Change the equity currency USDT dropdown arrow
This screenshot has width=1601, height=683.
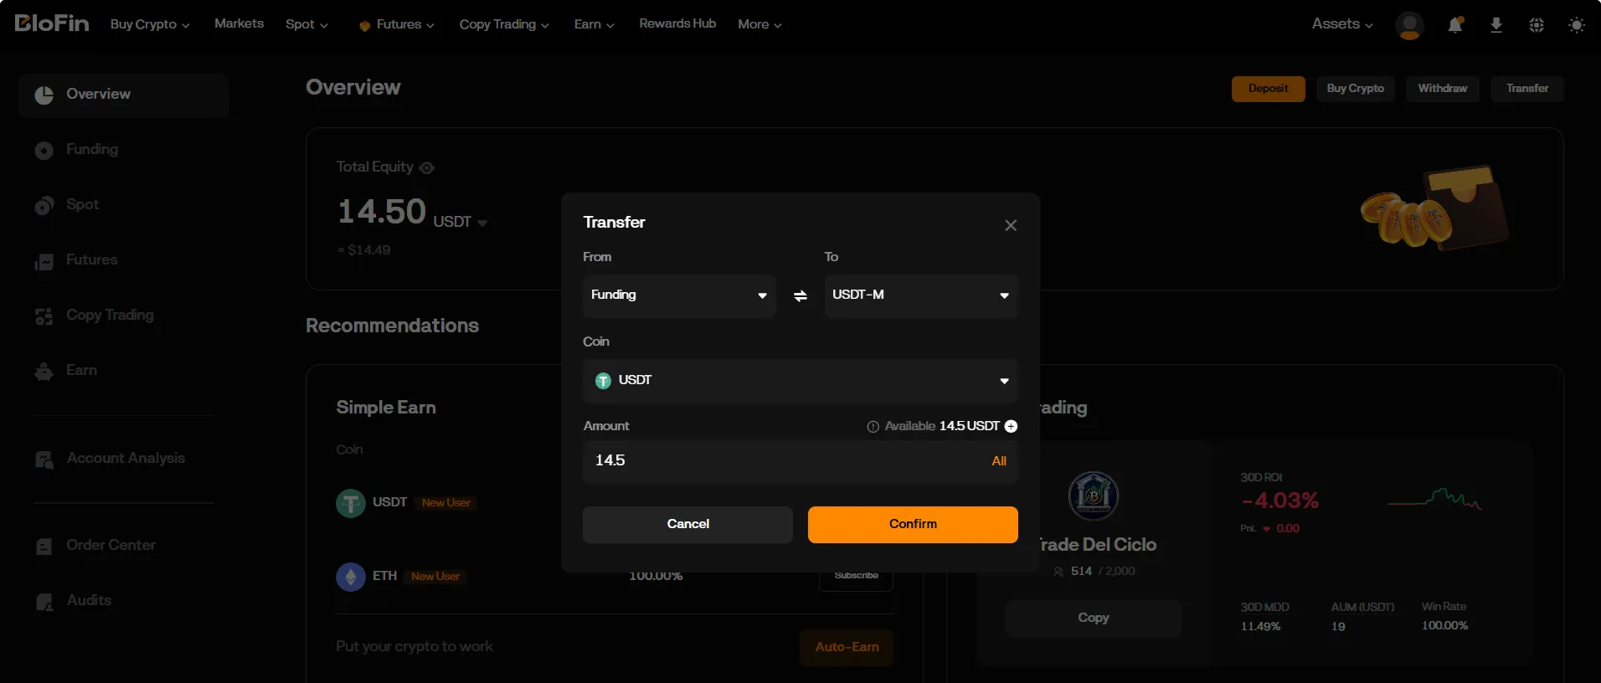(482, 223)
